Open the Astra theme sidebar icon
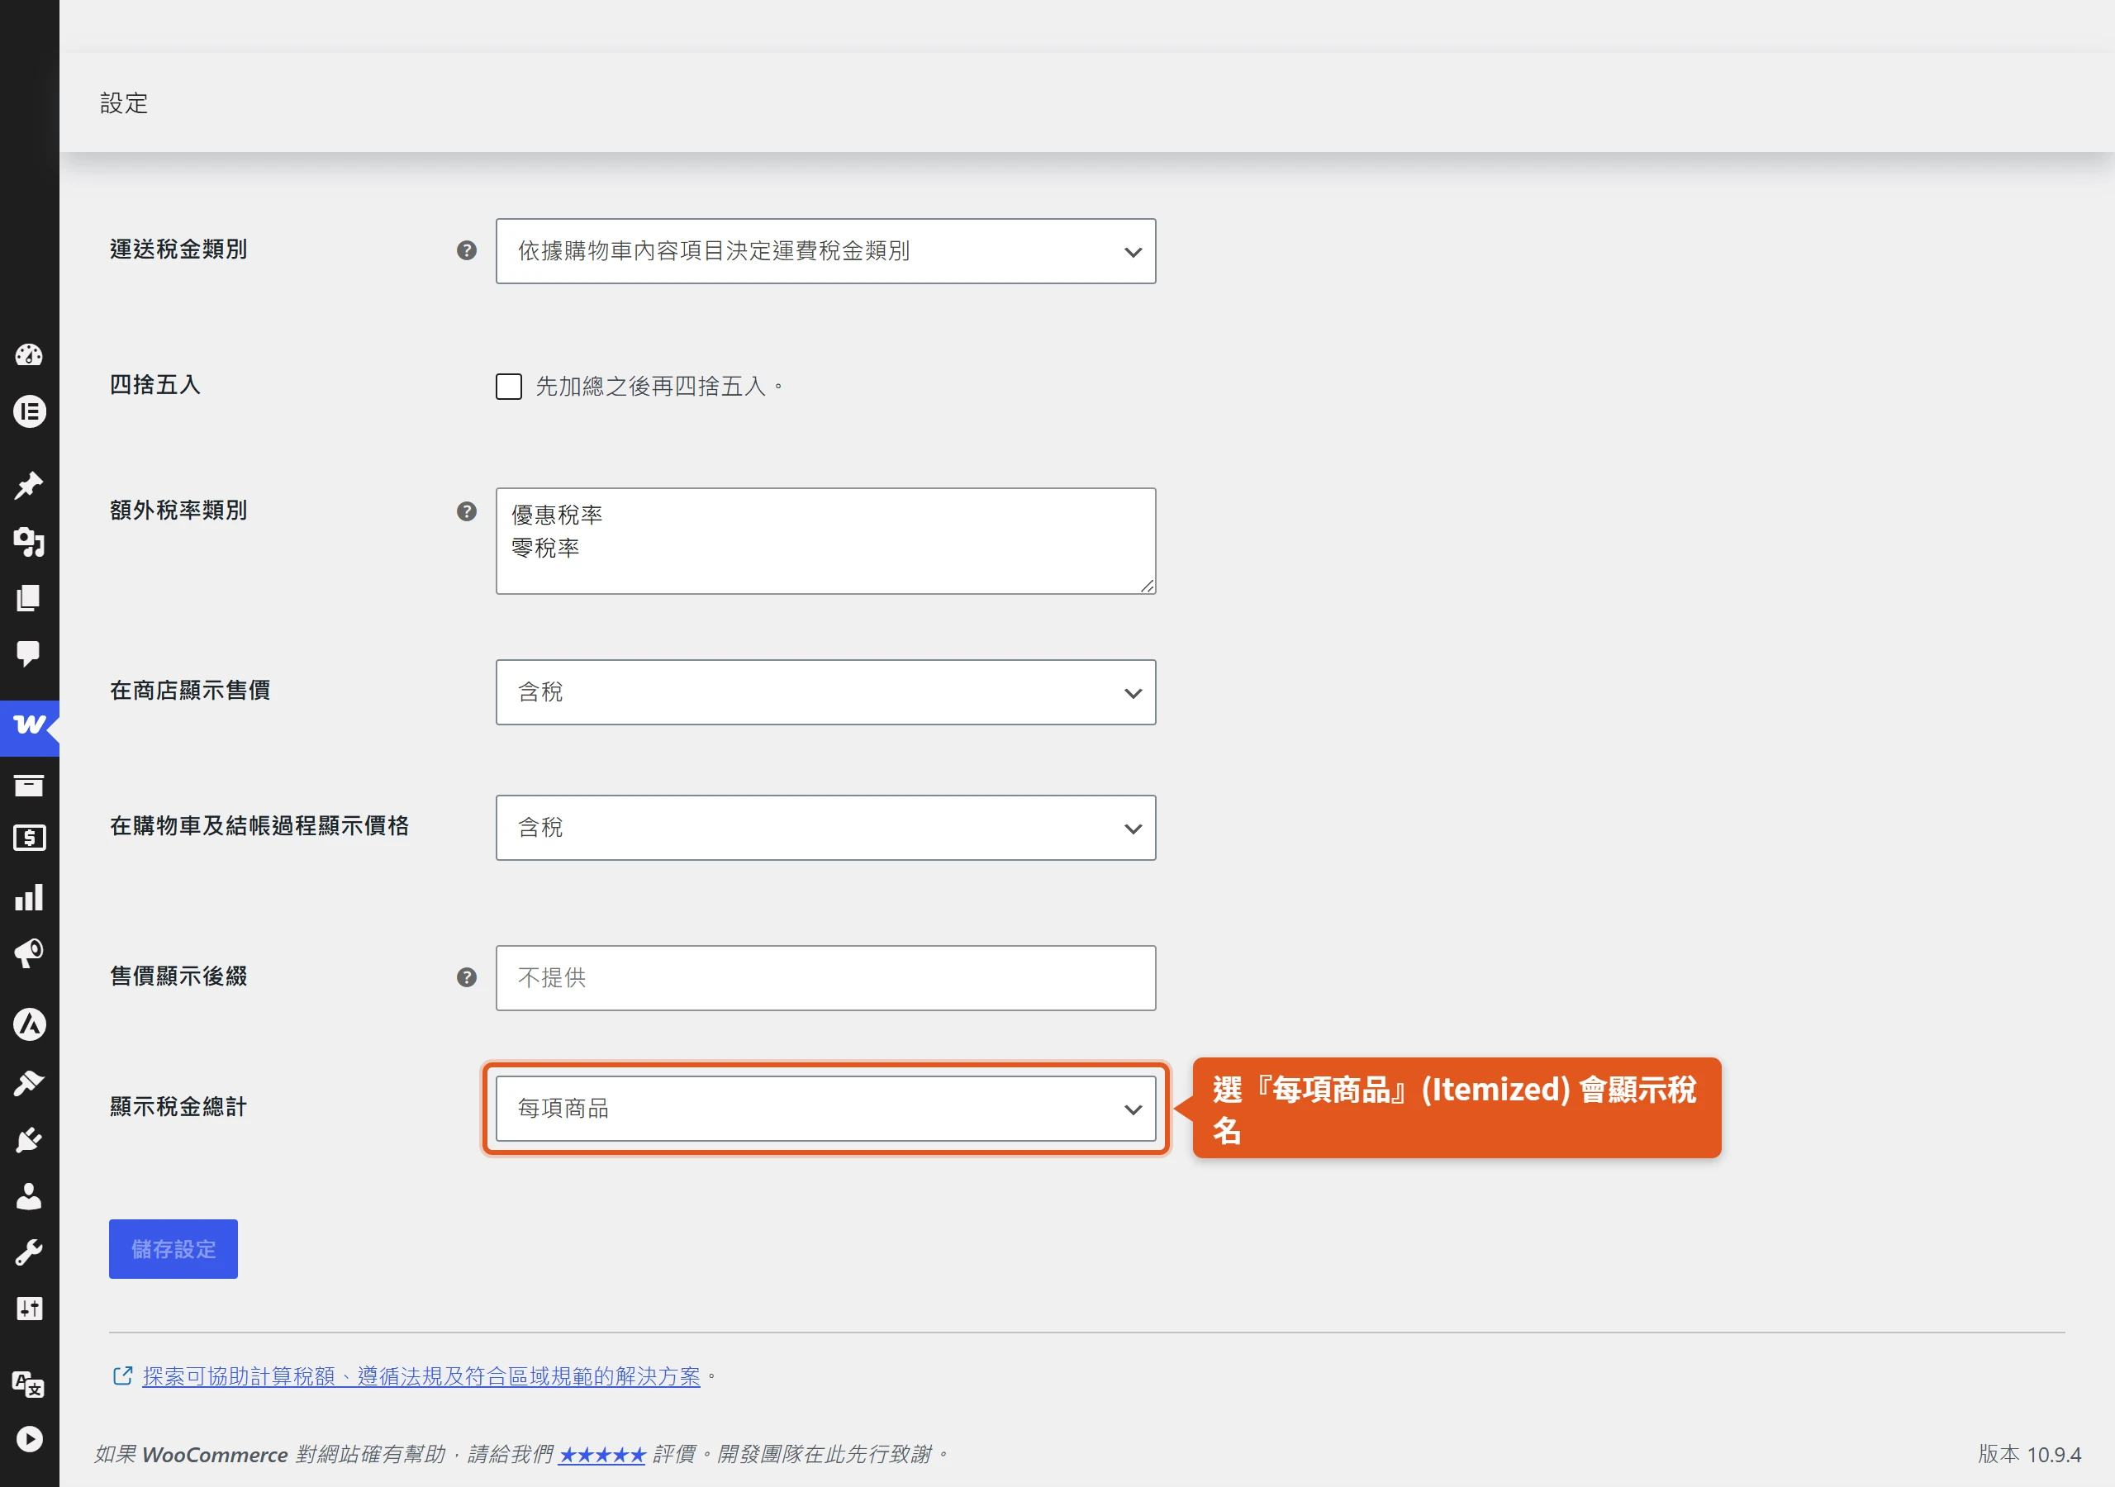 (29, 1024)
